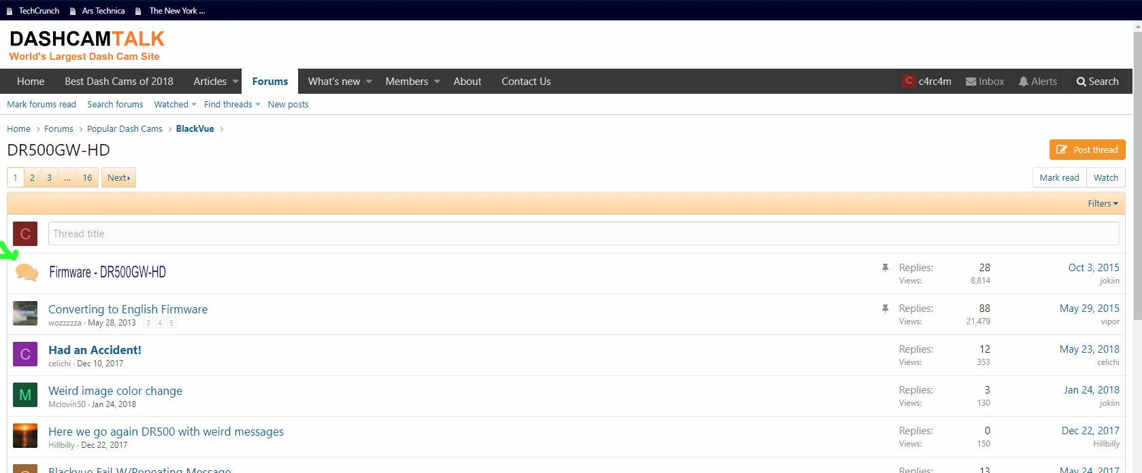Open New posts link
Image resolution: width=1142 pixels, height=473 pixels.
click(288, 105)
